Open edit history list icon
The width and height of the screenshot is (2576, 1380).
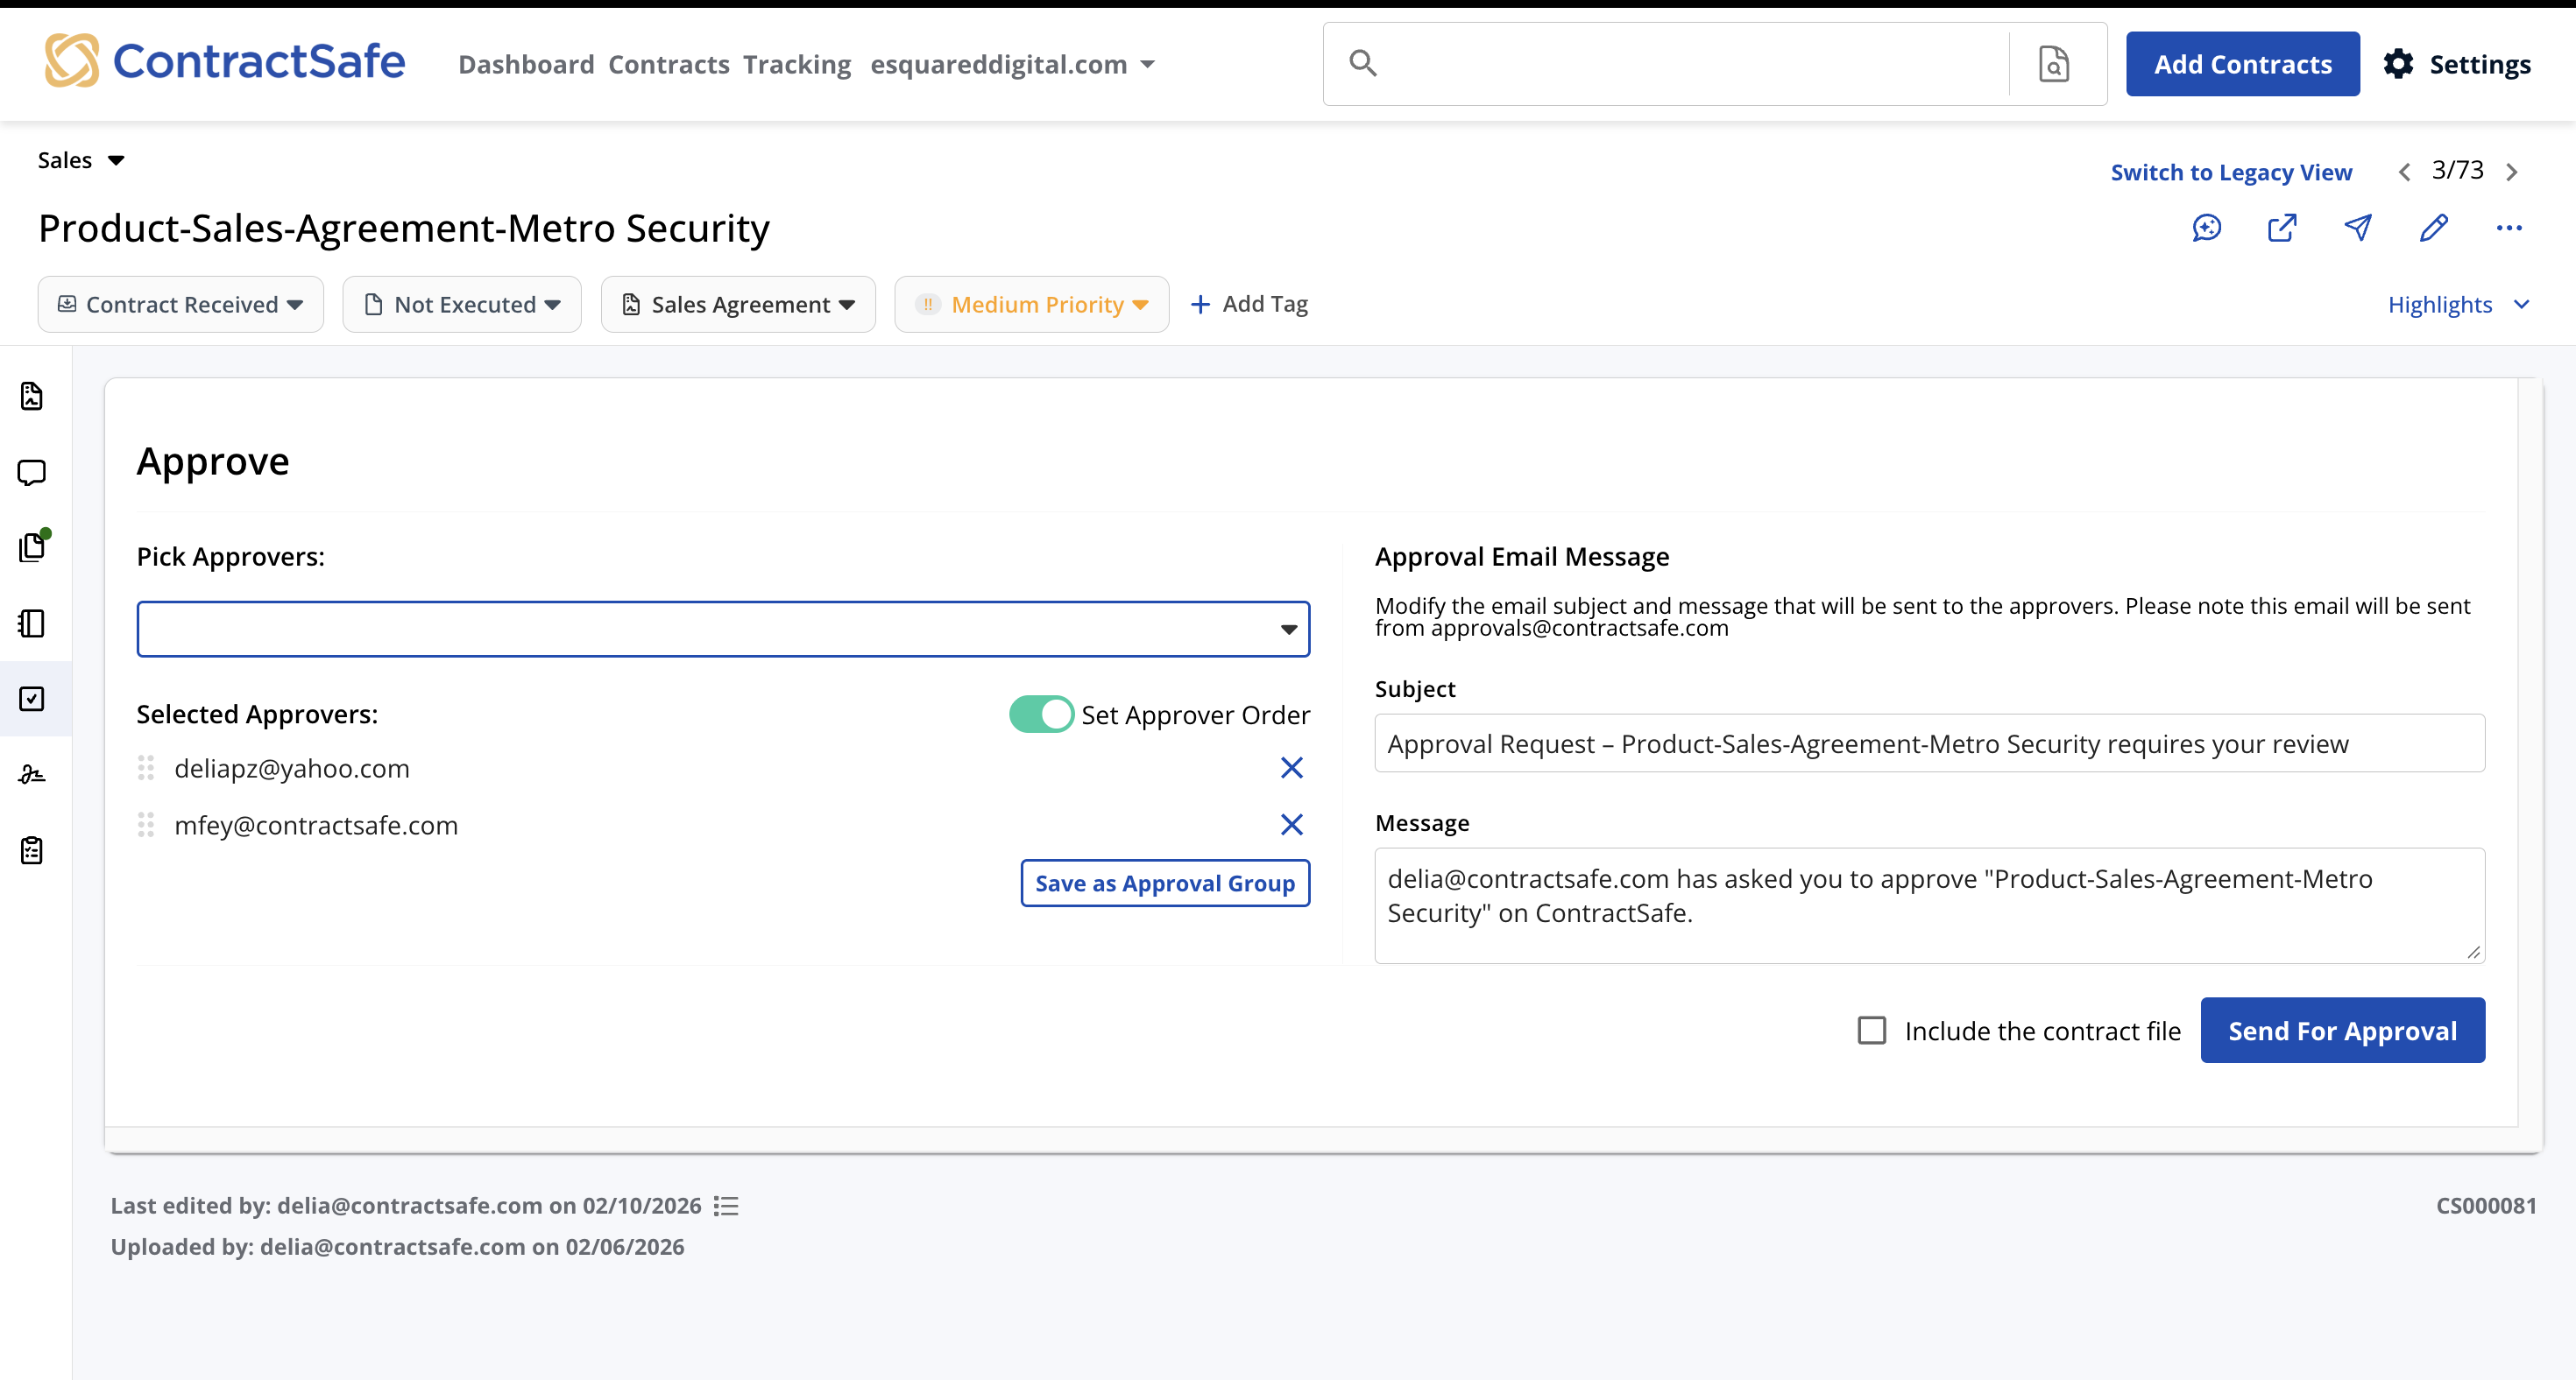coord(726,1206)
